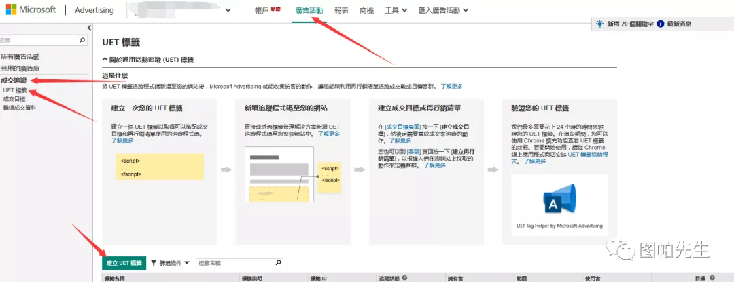734x282 pixels.
Task: Expand the 篩選條件 dropdown
Action: tap(171, 263)
